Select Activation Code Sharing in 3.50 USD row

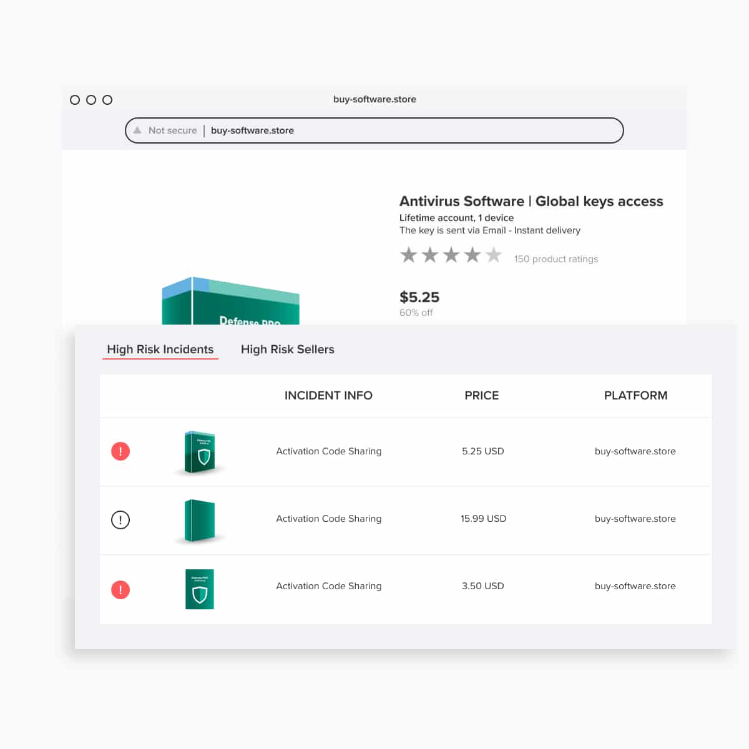(329, 586)
